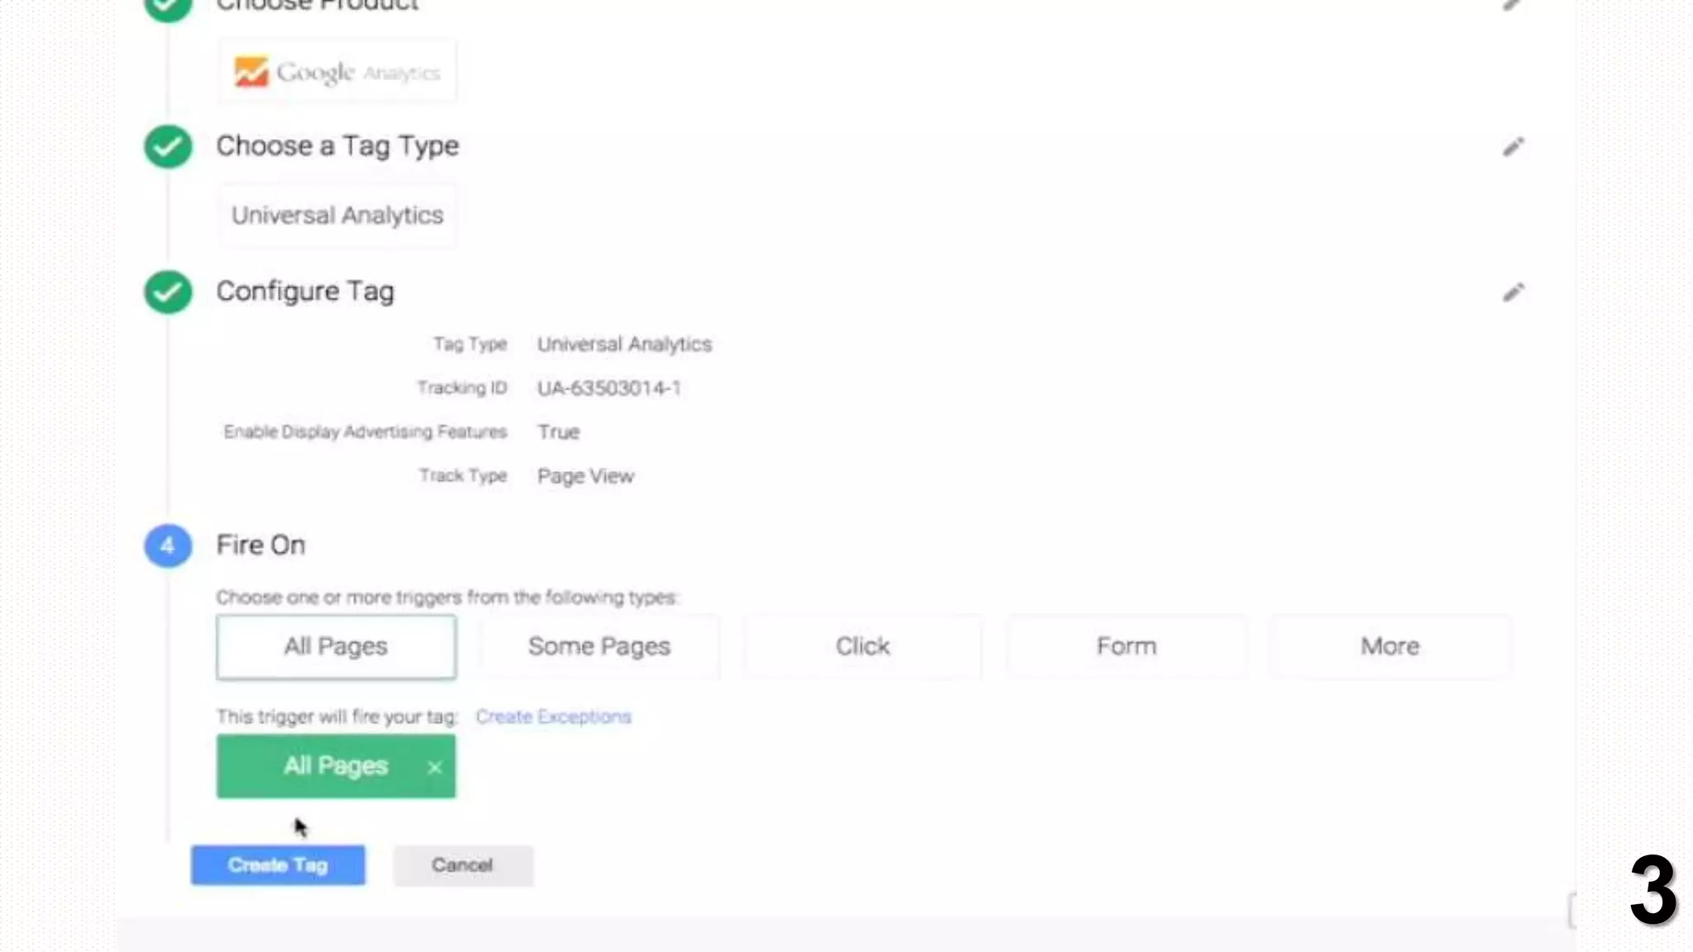
Task: Open the Create Exceptions link
Action: pos(553,716)
